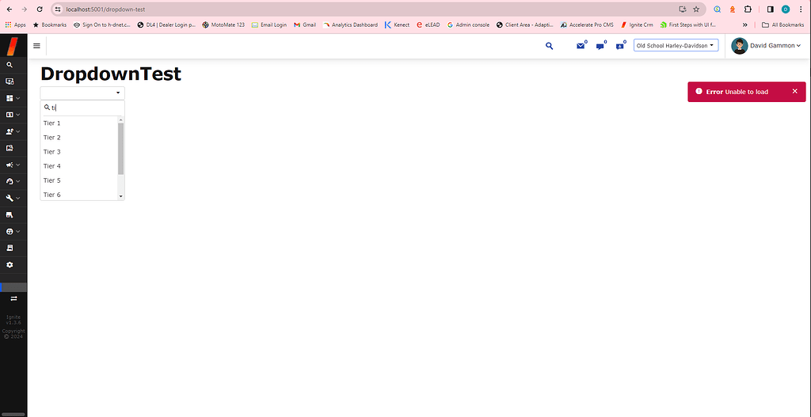
Task: Click the hamburger menu icon
Action: click(x=36, y=46)
